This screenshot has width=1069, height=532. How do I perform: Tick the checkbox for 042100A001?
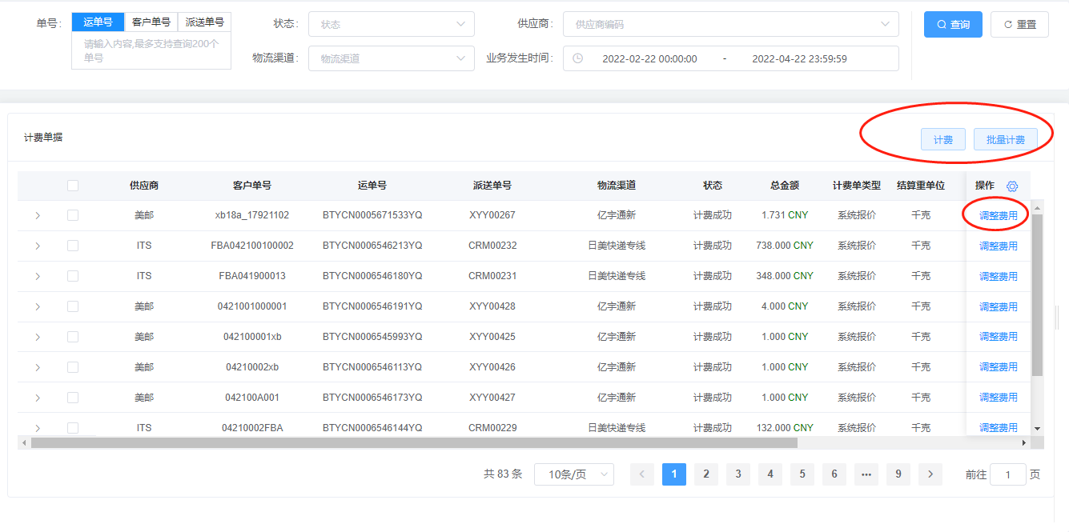coord(73,398)
